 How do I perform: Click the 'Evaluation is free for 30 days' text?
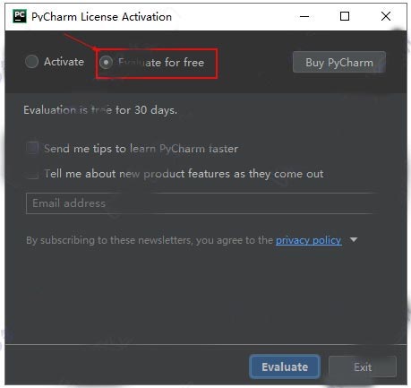pos(100,110)
